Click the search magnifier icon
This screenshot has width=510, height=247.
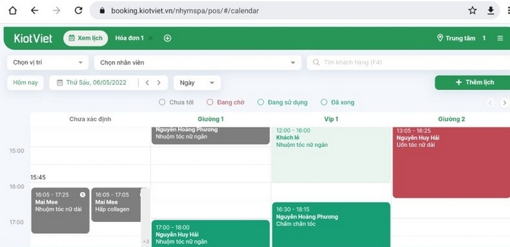[316, 62]
